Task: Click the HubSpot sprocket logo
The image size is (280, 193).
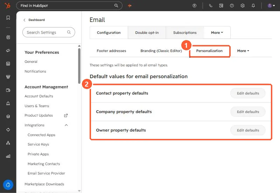Action: click(7, 6)
